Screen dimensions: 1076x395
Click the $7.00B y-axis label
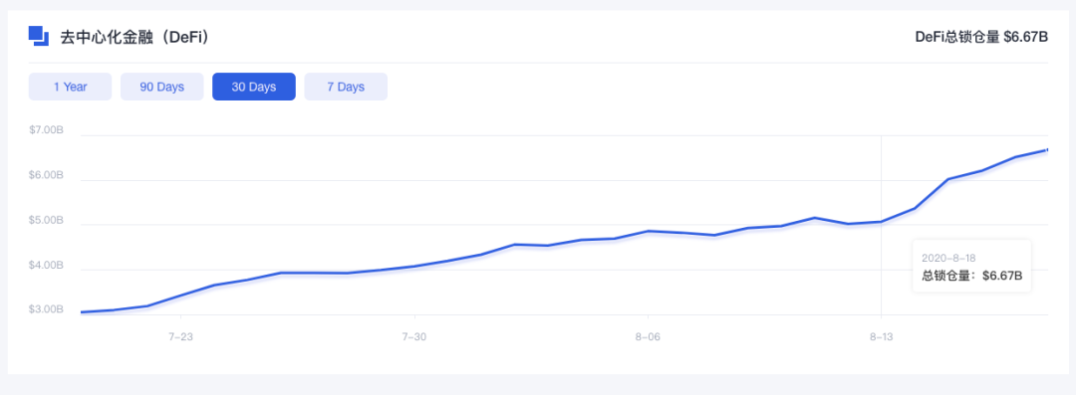(46, 130)
